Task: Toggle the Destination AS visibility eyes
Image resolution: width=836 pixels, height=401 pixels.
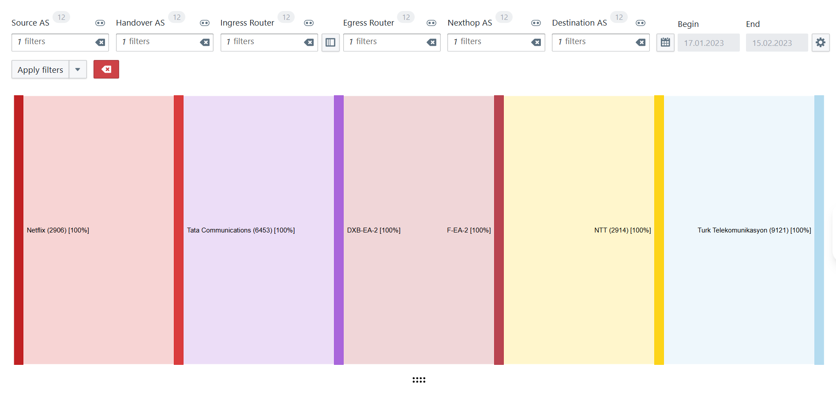Action: [x=641, y=23]
